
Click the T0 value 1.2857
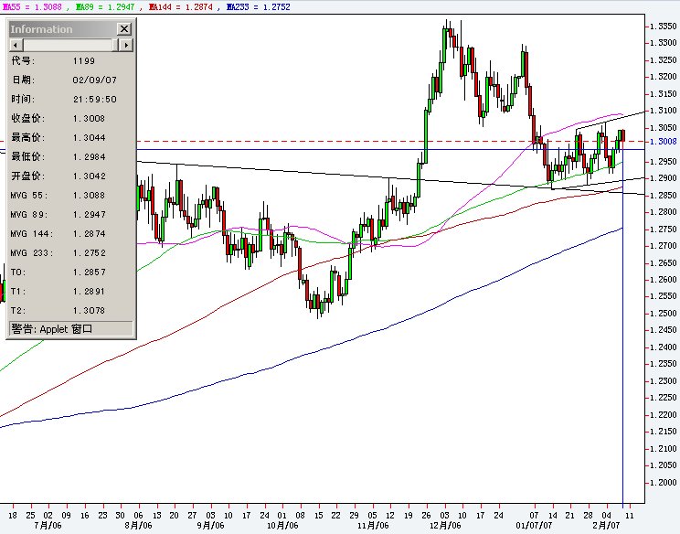click(x=90, y=272)
